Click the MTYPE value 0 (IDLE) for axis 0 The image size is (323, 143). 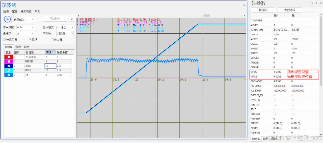point(282,123)
